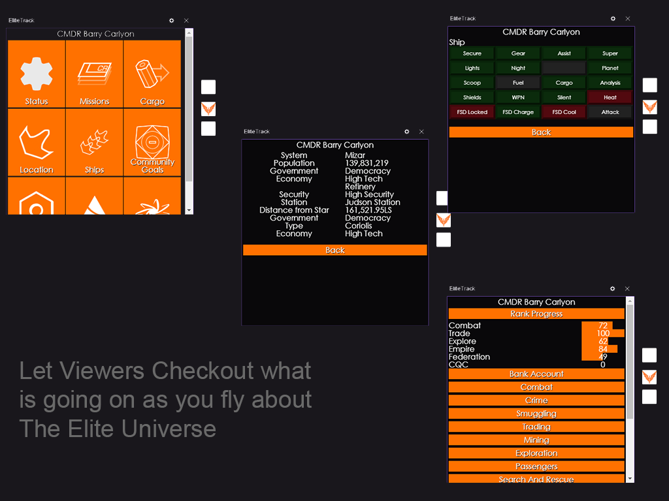Open settings cog of the system info window

tap(406, 132)
